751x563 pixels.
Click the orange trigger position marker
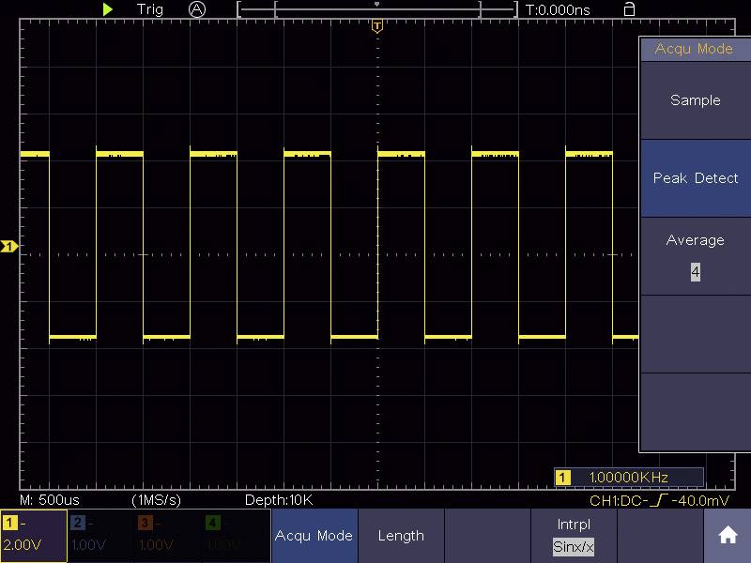point(376,26)
